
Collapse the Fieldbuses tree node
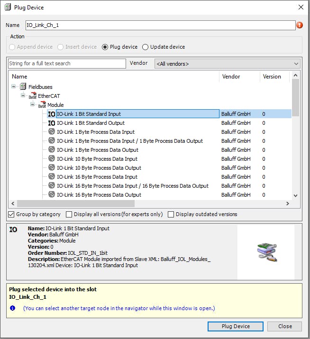(x=13, y=87)
